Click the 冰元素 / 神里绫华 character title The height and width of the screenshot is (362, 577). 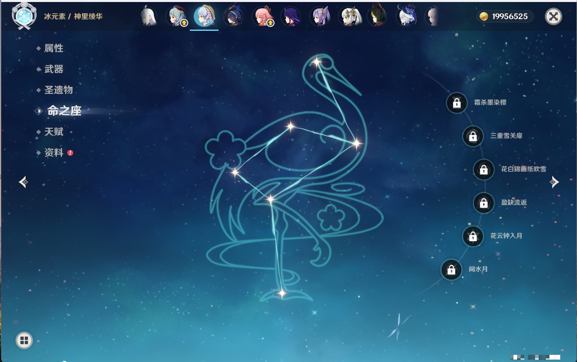pos(73,16)
